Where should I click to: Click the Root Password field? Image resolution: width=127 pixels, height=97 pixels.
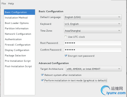click(93, 43)
